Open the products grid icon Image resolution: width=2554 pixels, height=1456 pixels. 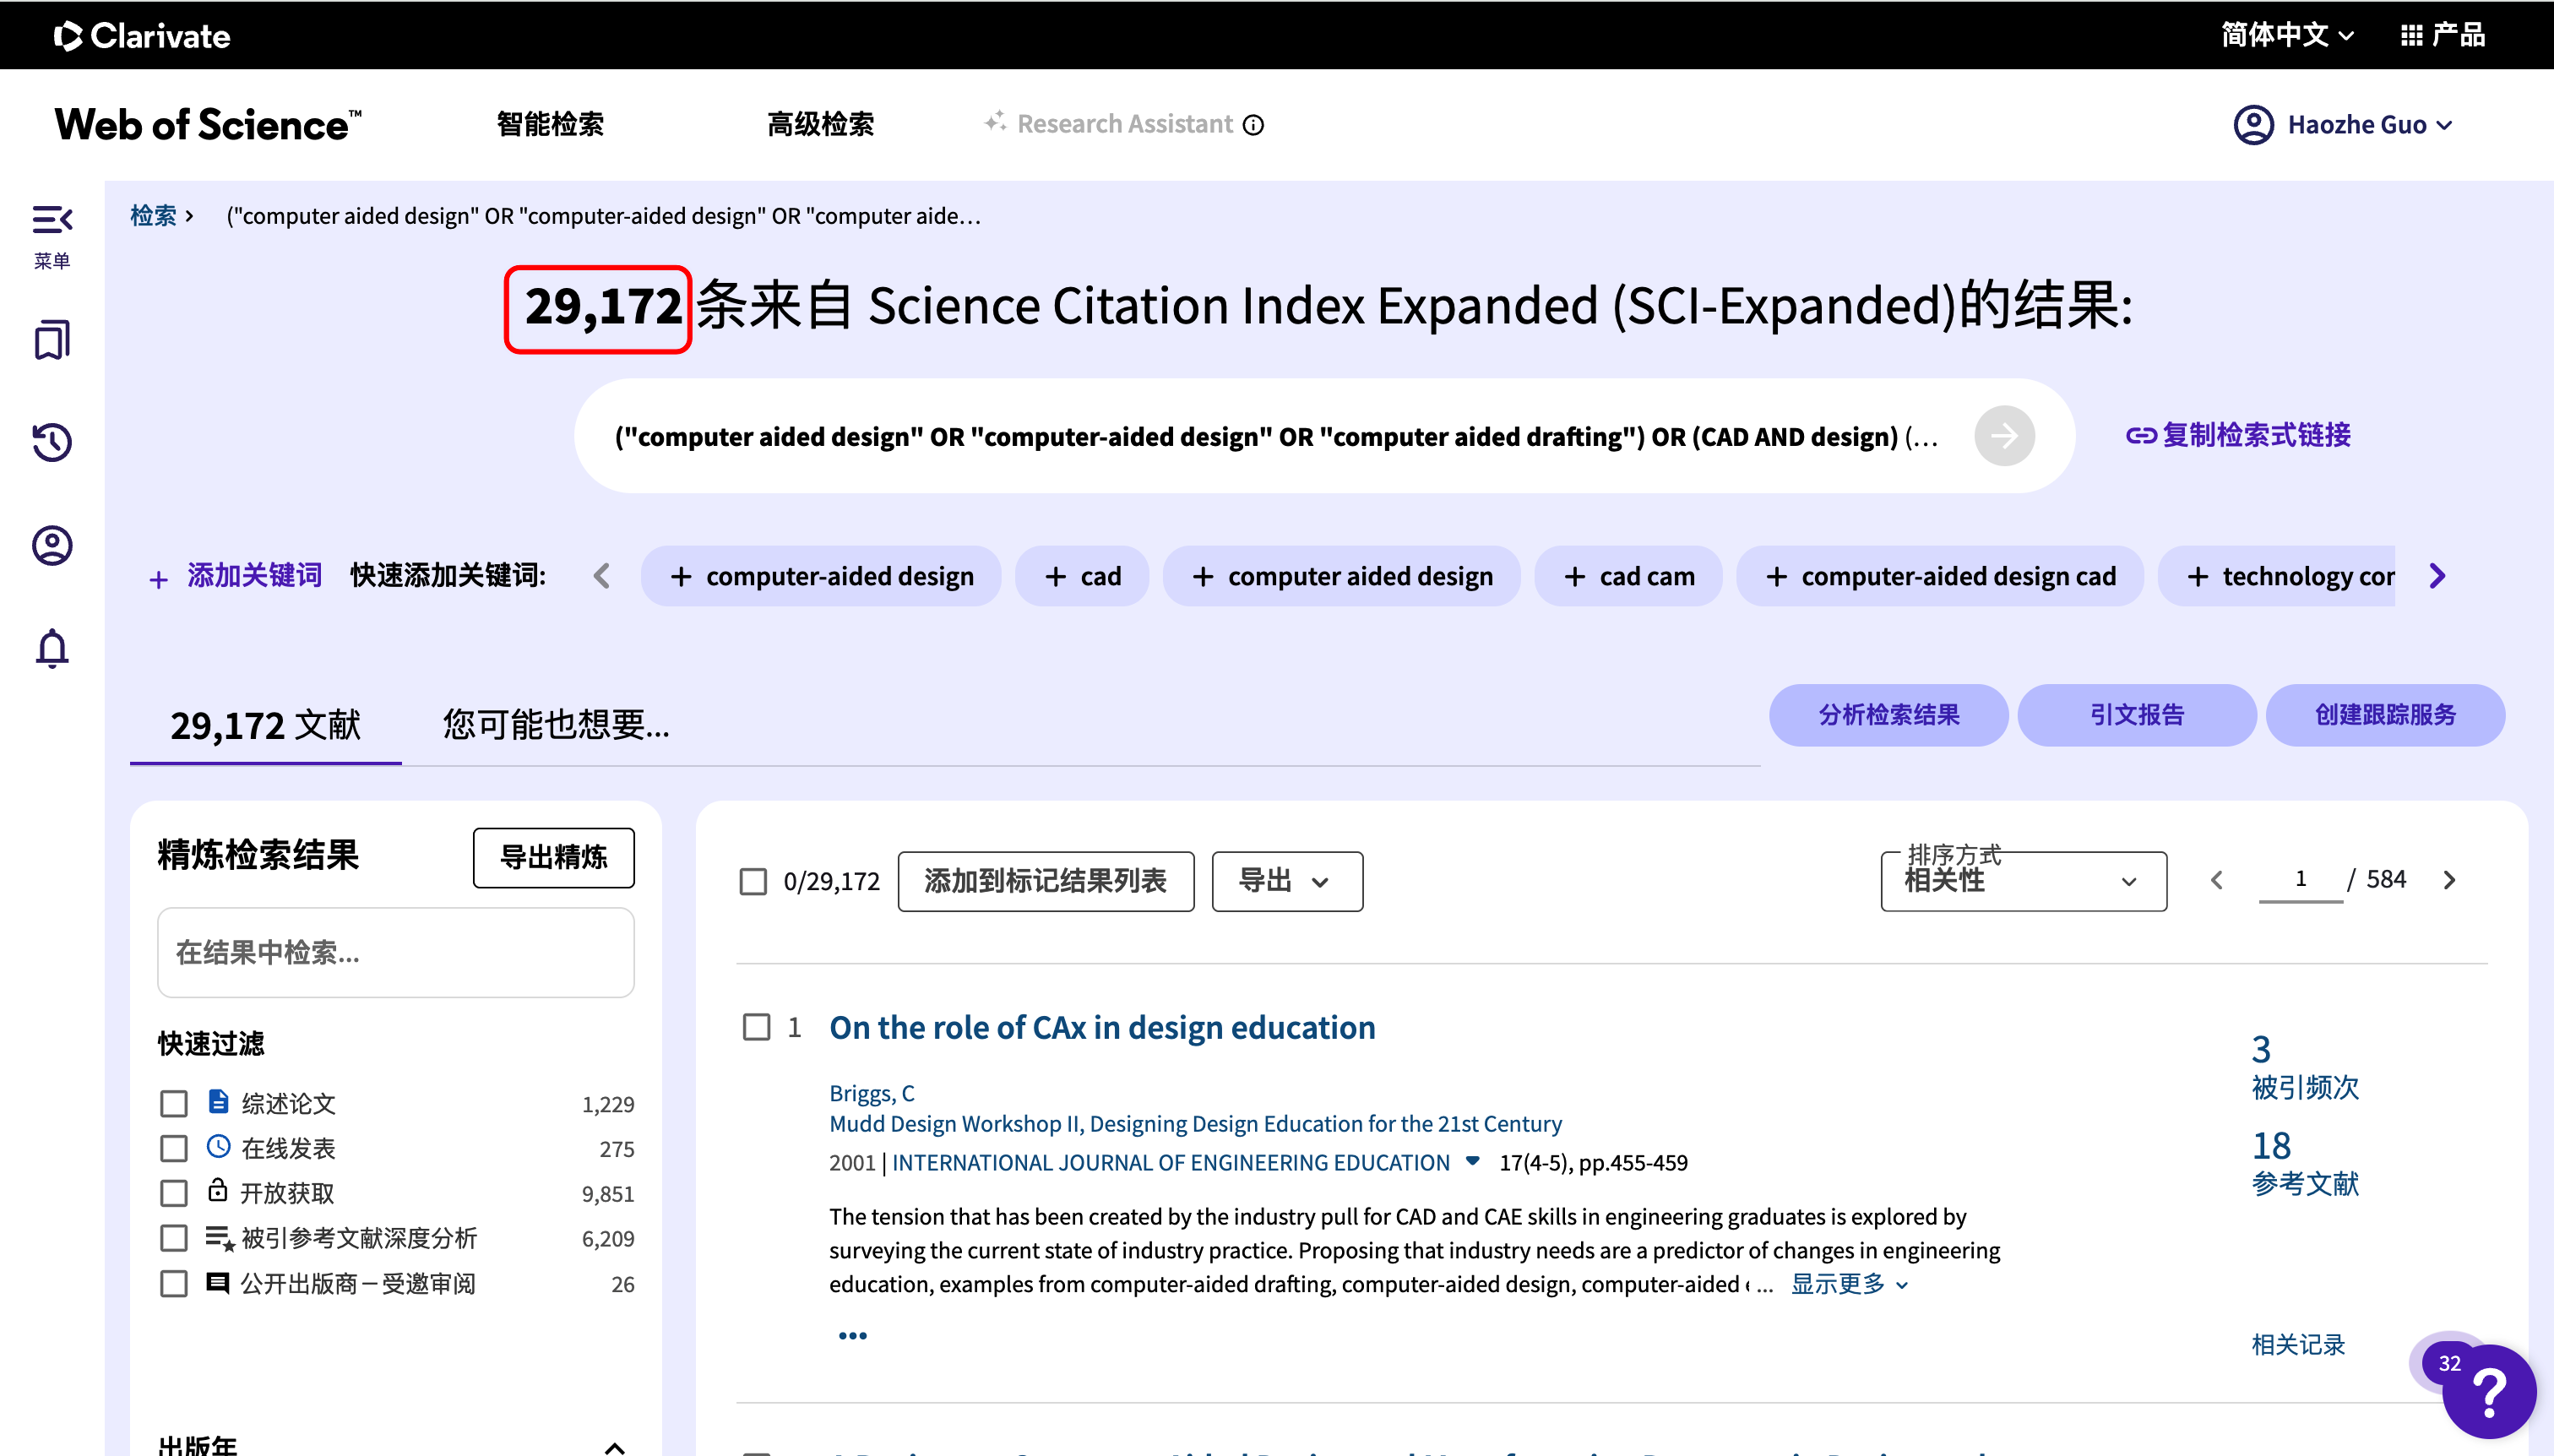[x=2411, y=36]
